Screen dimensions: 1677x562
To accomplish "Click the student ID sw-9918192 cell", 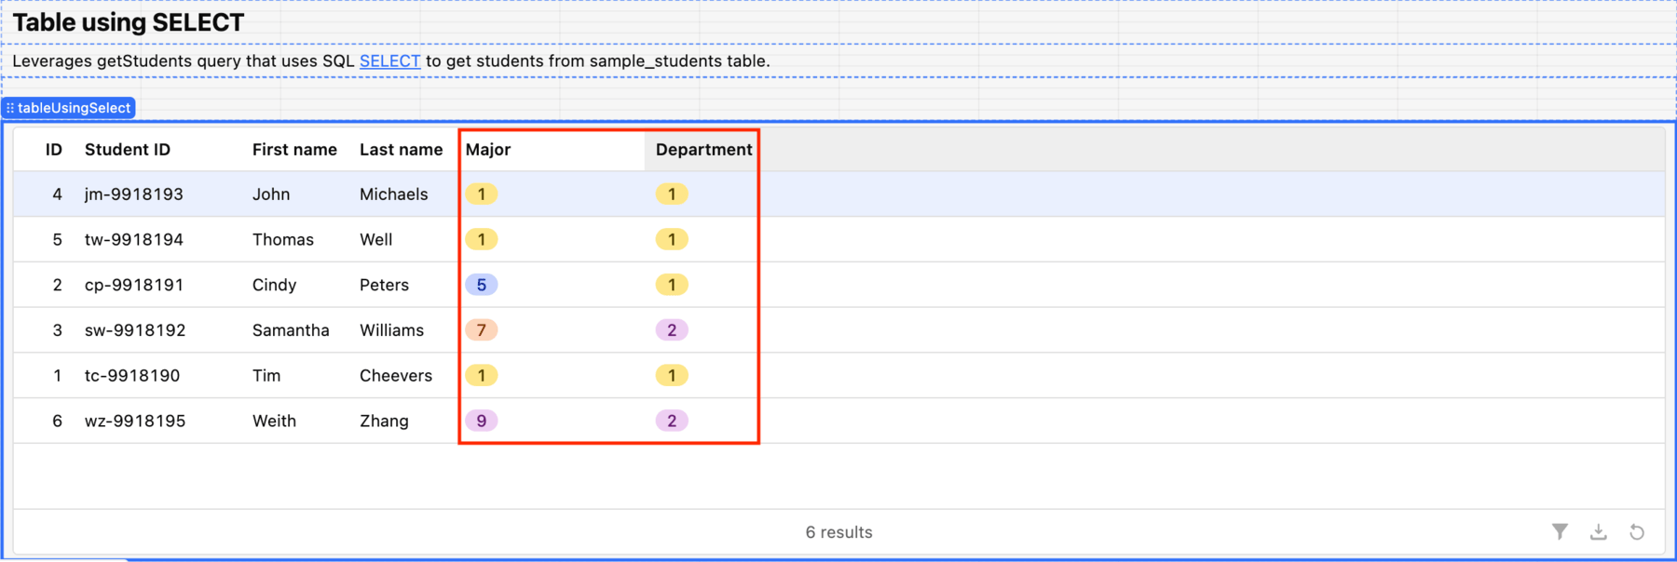I will 135,330.
